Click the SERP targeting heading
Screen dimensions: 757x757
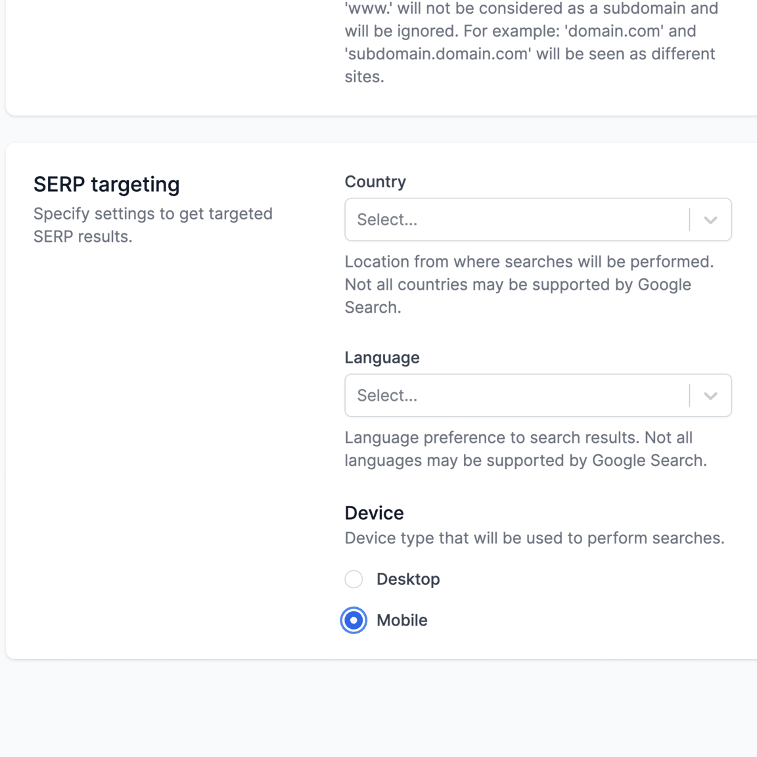tap(106, 185)
